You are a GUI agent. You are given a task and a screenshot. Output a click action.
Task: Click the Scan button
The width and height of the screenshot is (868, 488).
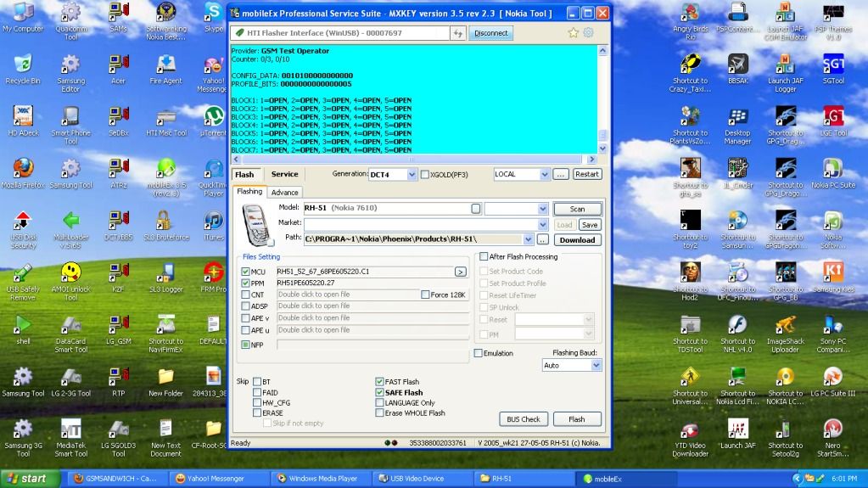click(577, 209)
